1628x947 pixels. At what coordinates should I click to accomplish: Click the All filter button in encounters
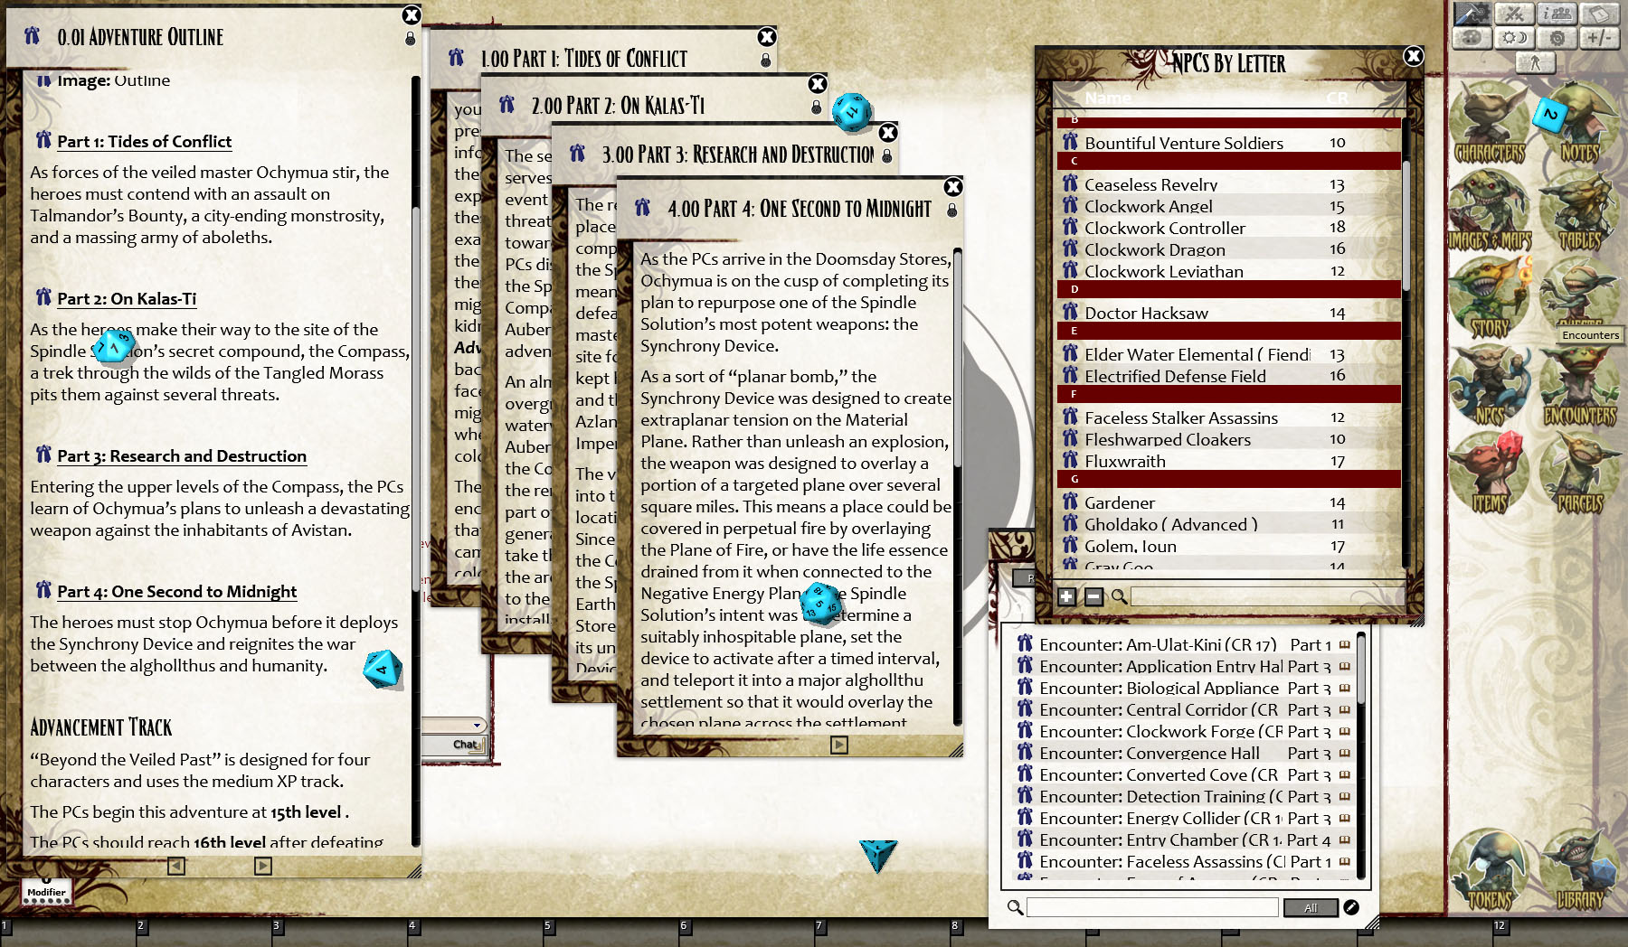click(x=1310, y=908)
